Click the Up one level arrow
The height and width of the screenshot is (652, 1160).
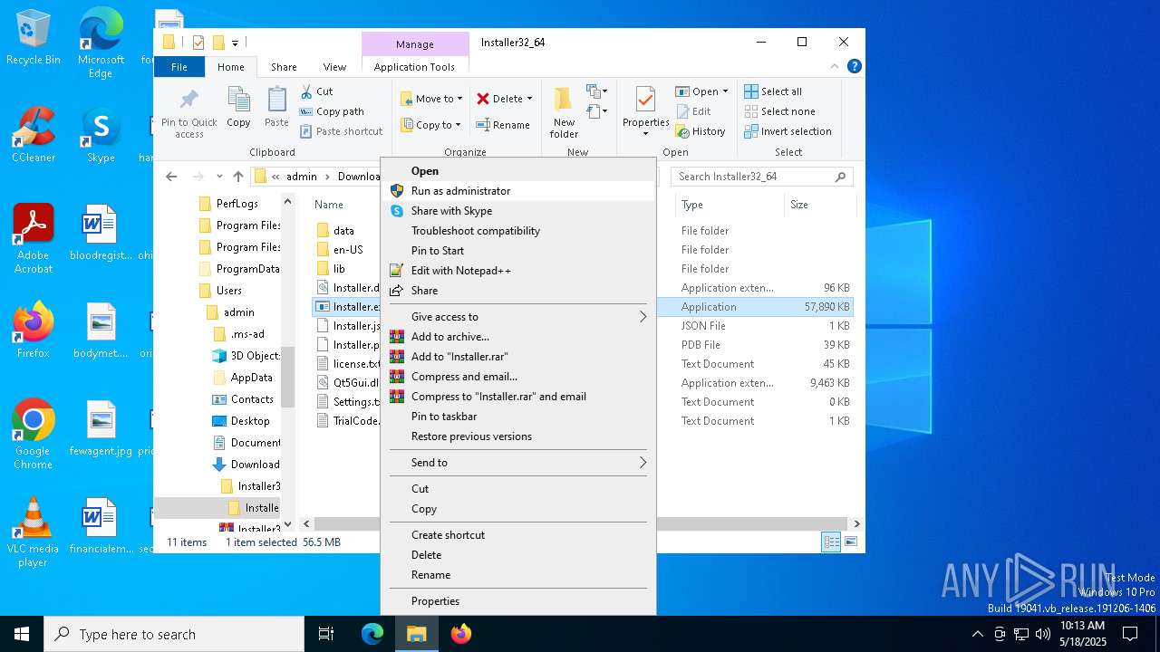tap(238, 177)
